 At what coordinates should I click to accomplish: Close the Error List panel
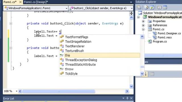(131, 98)
